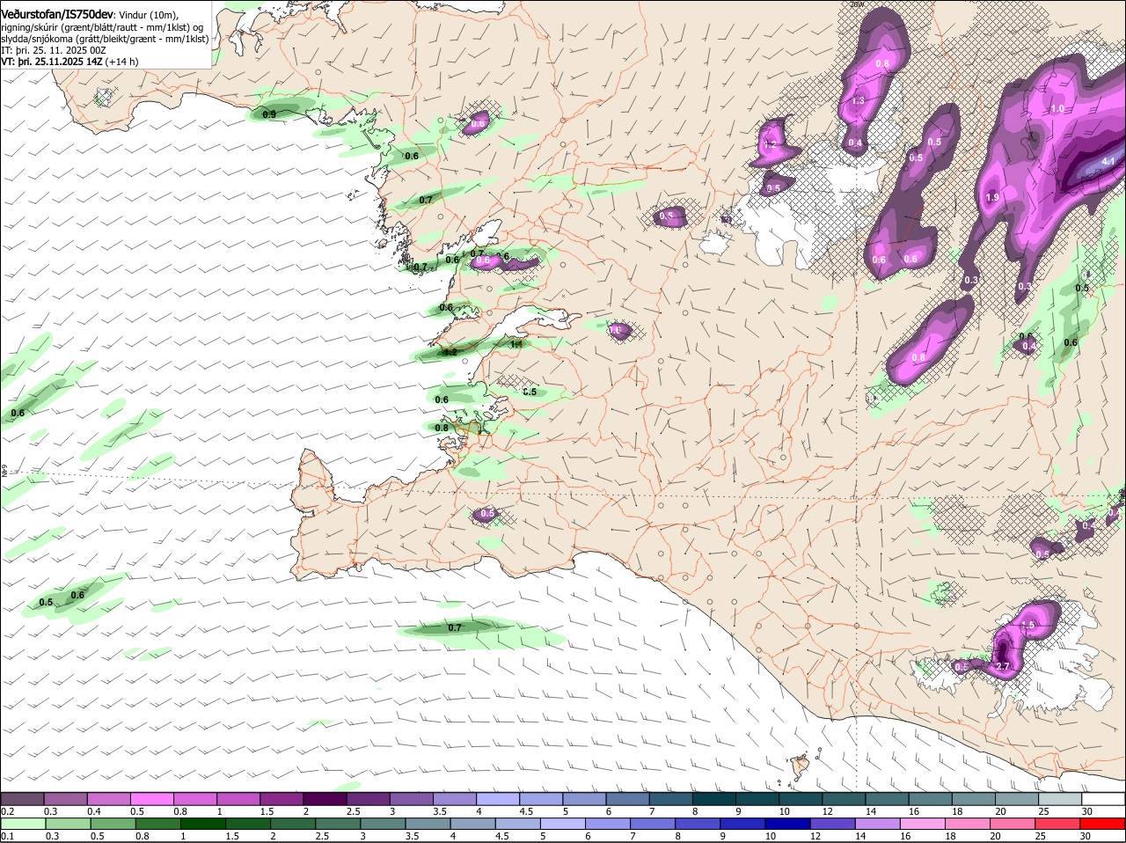Image resolution: width=1126 pixels, height=843 pixels.
Task: Click the Veðurstofan/IS750dev title text
Action: [57, 14]
